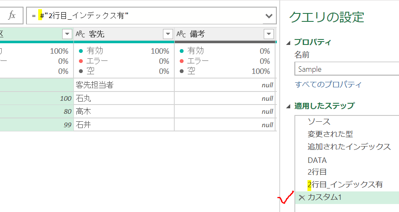Click the formula text in formula bar
Screen dimensions: 399x212
click(x=84, y=16)
